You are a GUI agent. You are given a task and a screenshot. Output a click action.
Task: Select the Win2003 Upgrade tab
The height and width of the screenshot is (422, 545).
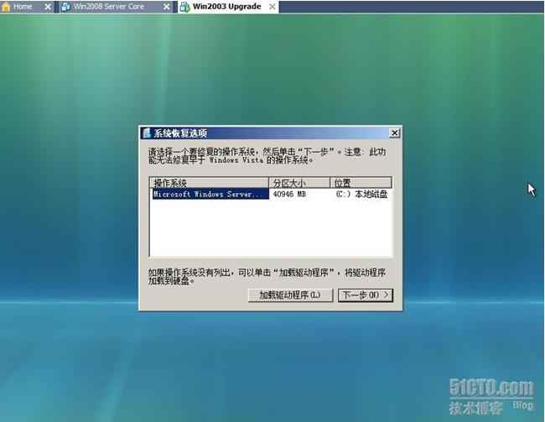tap(226, 7)
